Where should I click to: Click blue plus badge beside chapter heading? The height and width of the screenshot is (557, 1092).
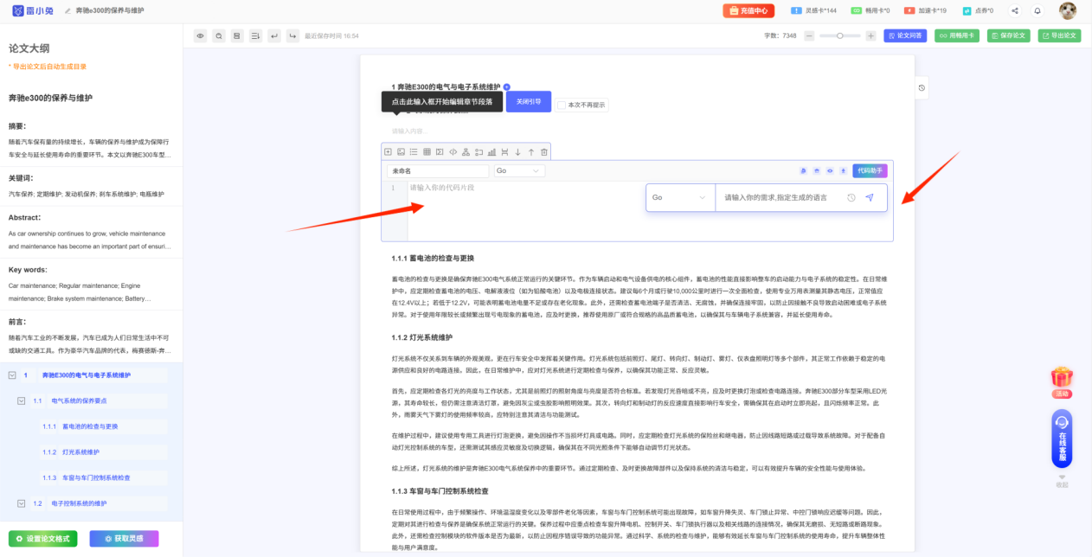click(507, 87)
